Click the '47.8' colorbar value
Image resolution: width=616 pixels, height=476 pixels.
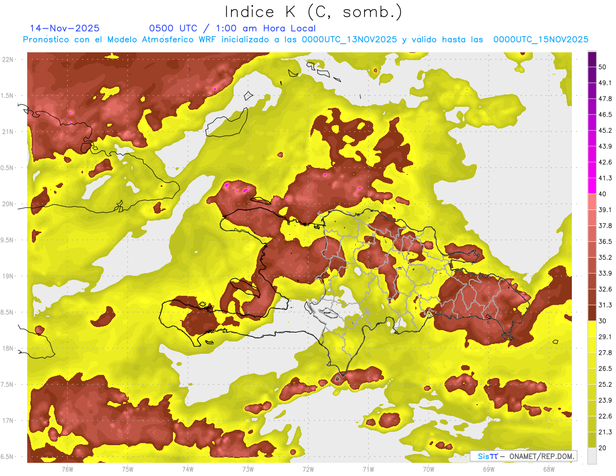tap(605, 99)
